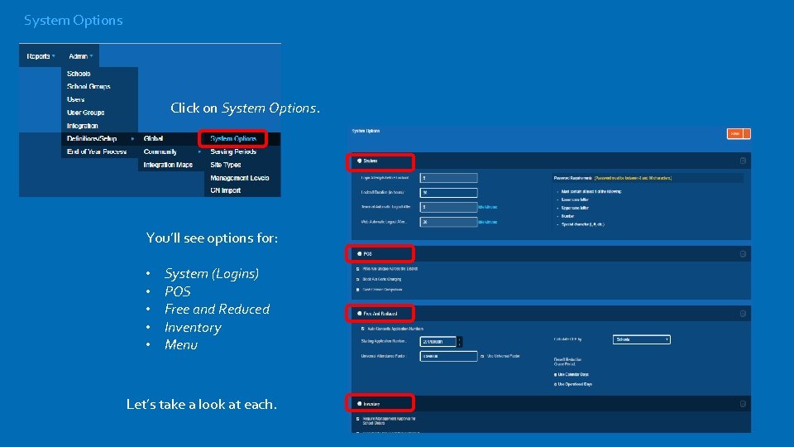
Task: Click System Options in the submenu
Action: (x=233, y=138)
